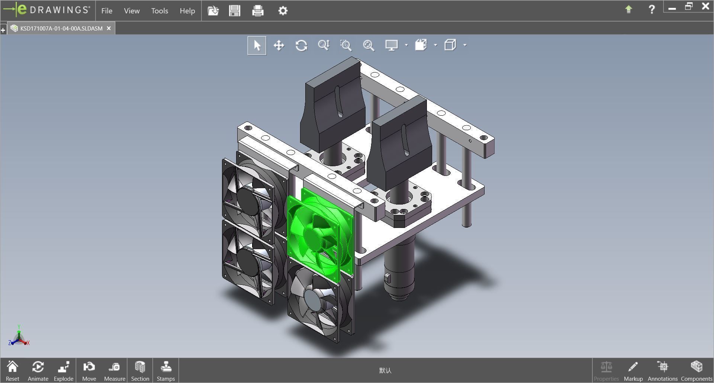Start the Explode view

[x=64, y=370]
